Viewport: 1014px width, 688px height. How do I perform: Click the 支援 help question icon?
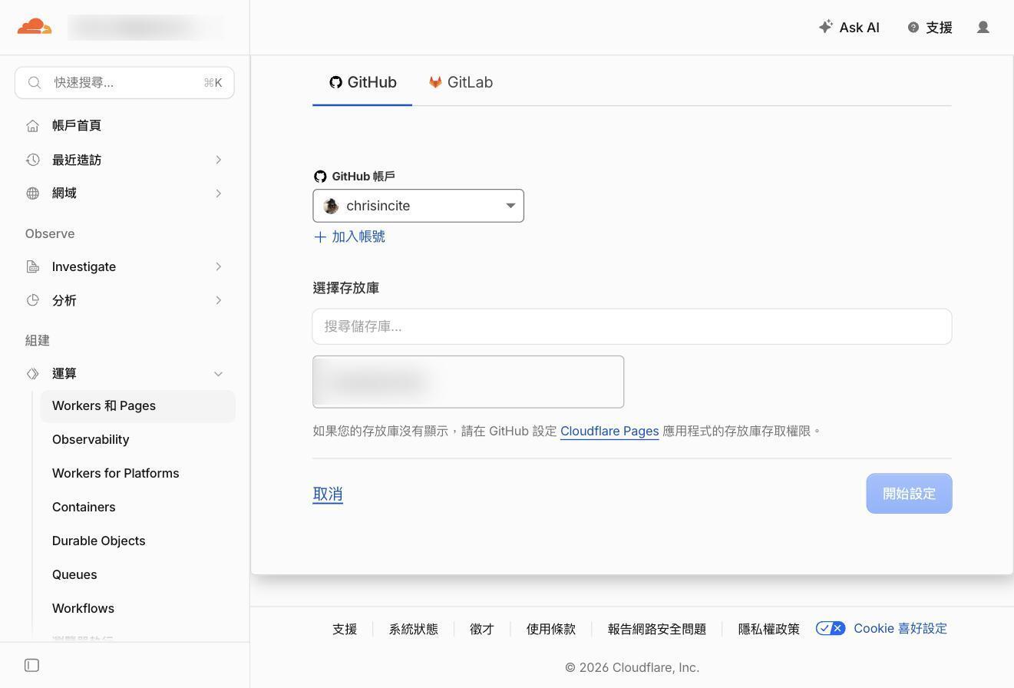(x=913, y=28)
